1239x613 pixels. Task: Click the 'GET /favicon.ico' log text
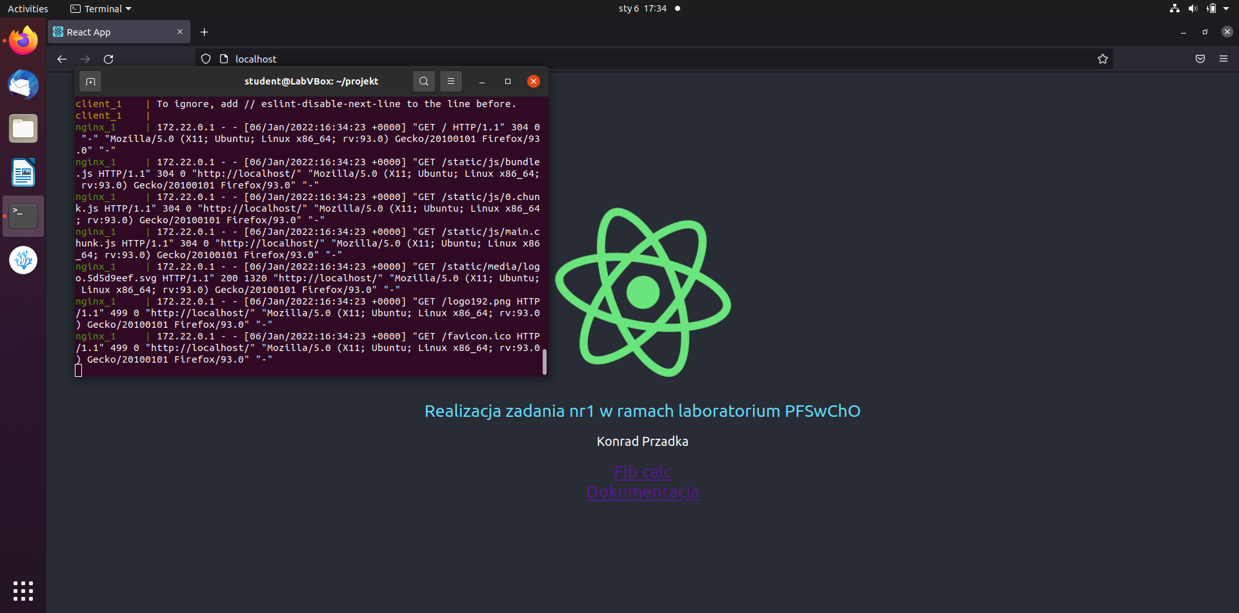(465, 336)
